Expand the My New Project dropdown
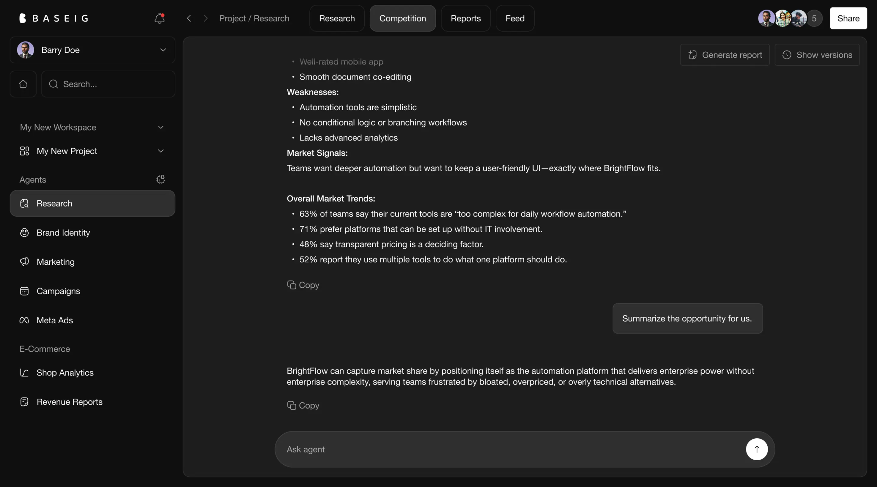Screen dimensions: 877x487 click(x=161, y=151)
